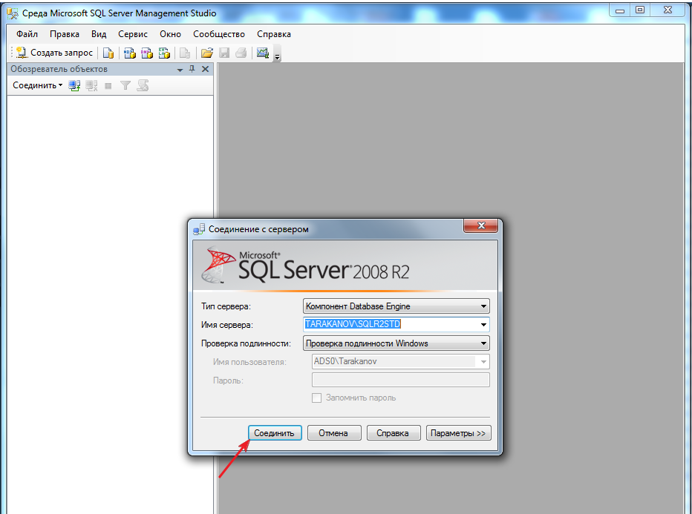Screen dimensions: 692x514
Task: Click the disabled Пароль field
Action: [401, 380]
